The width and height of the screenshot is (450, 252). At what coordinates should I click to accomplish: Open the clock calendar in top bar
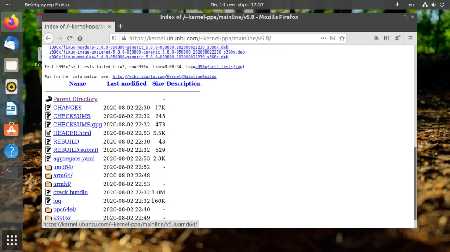(237, 4)
